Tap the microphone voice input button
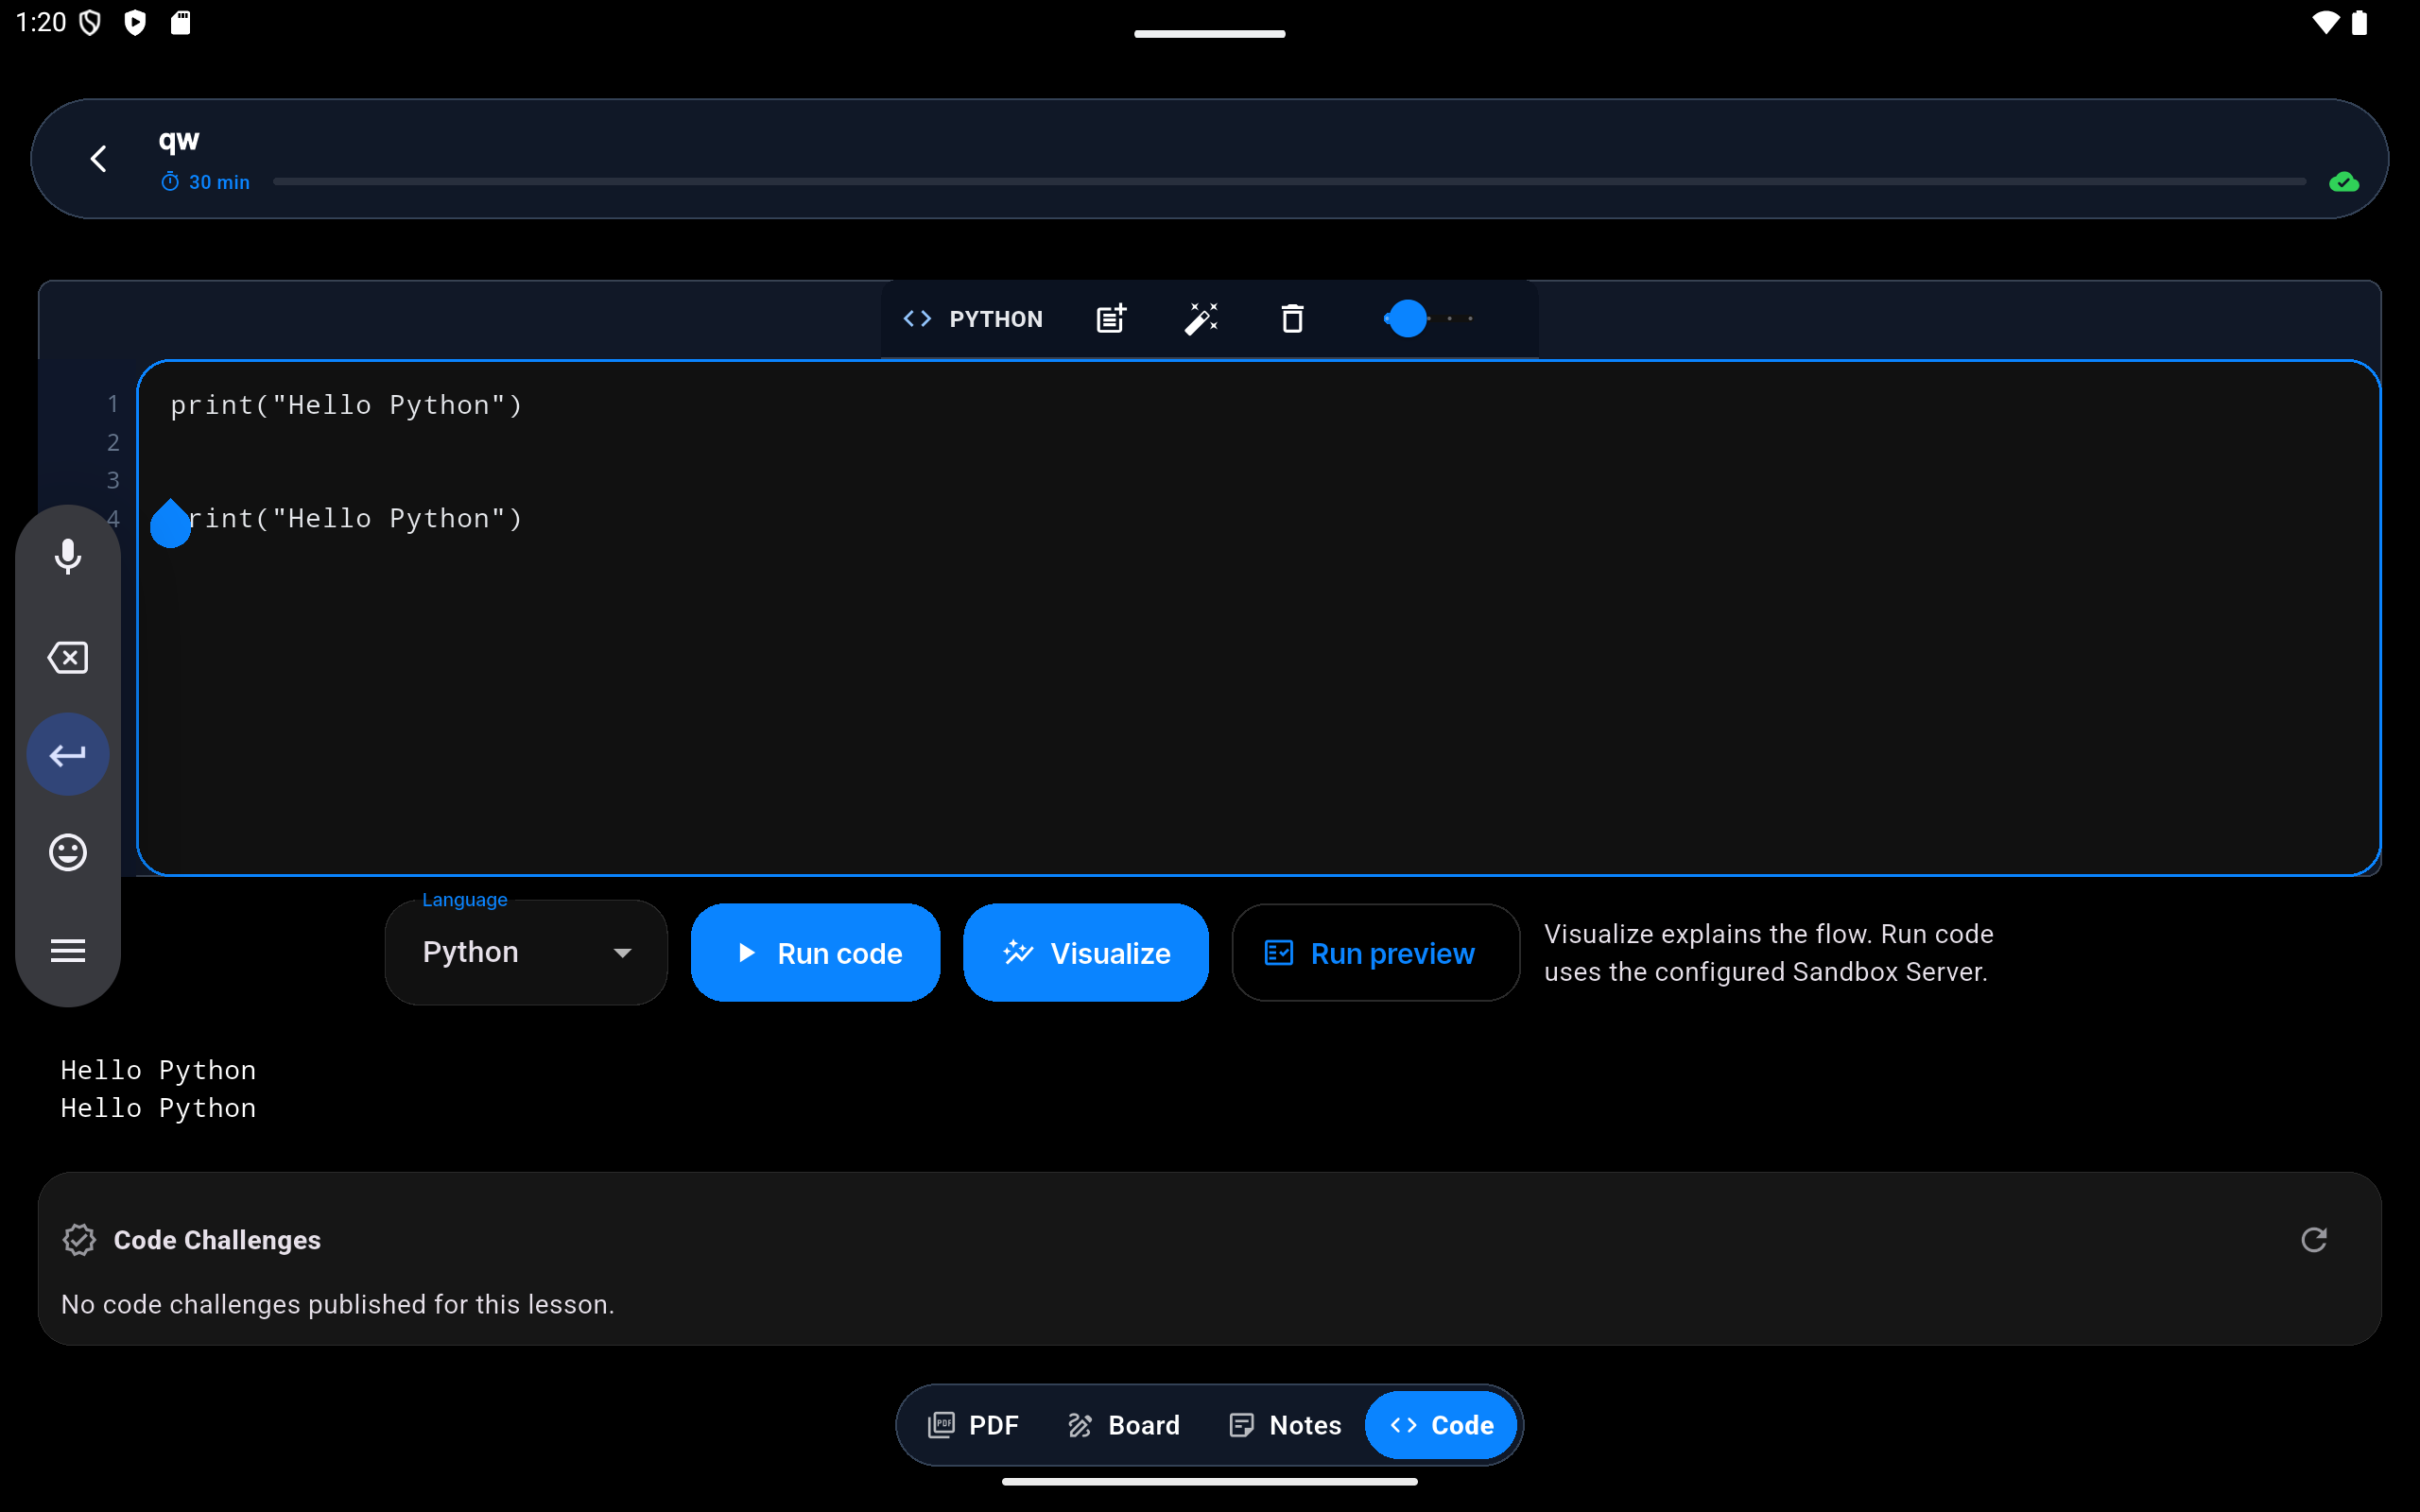The width and height of the screenshot is (2420, 1512). click(x=68, y=556)
